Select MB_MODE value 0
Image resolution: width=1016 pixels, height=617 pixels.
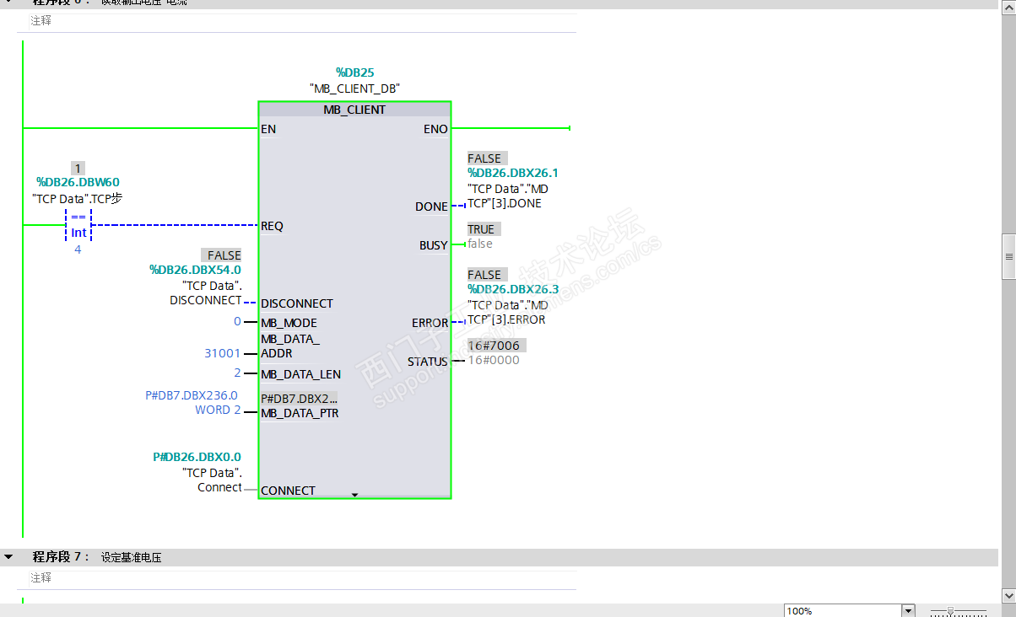coord(237,322)
